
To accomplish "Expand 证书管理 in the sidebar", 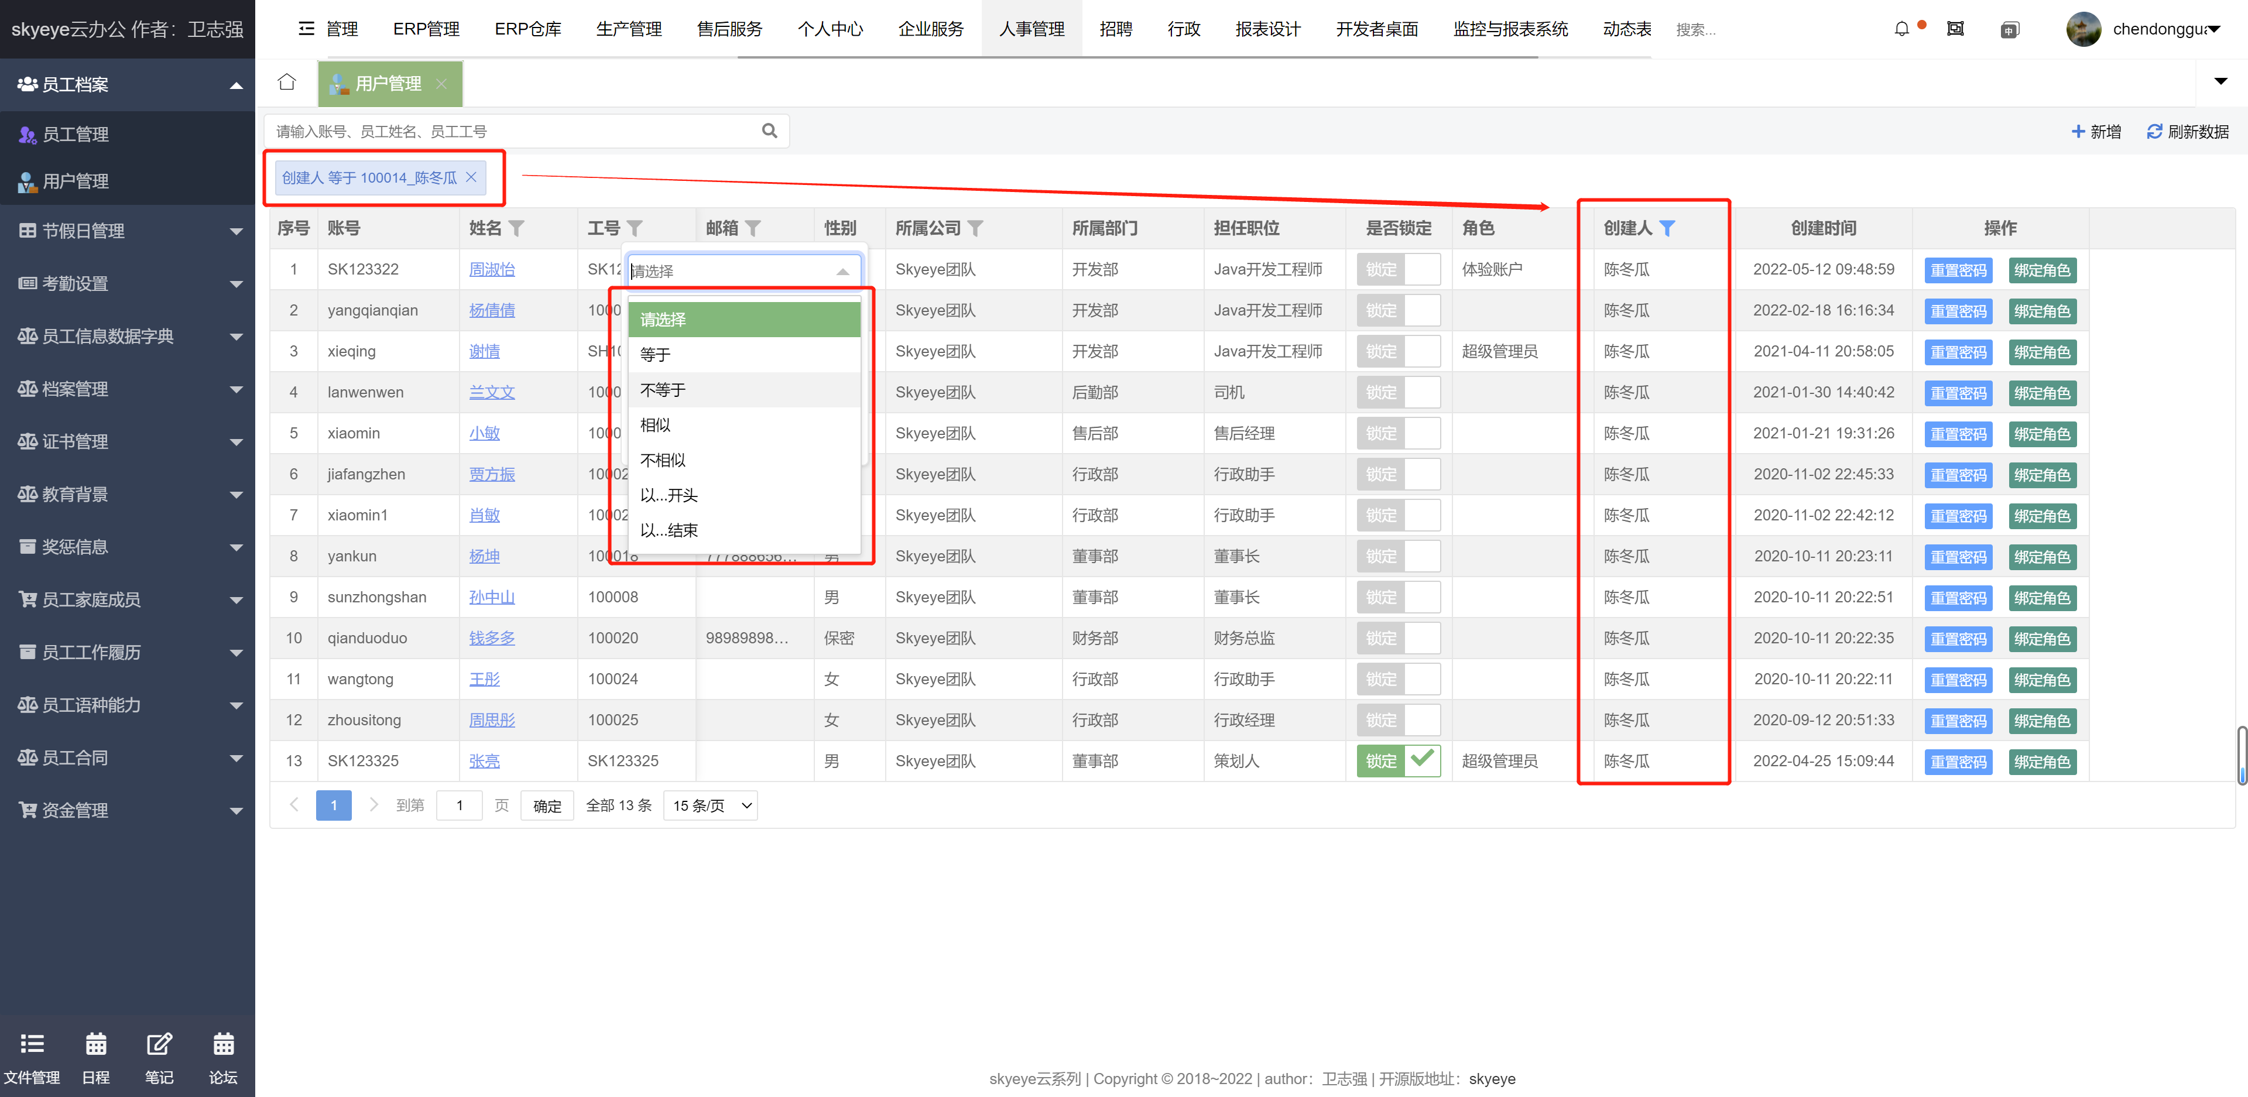I will 128,441.
